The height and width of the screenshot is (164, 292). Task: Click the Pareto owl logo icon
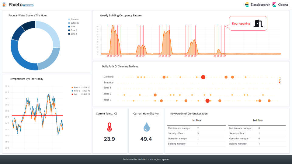(4, 5)
